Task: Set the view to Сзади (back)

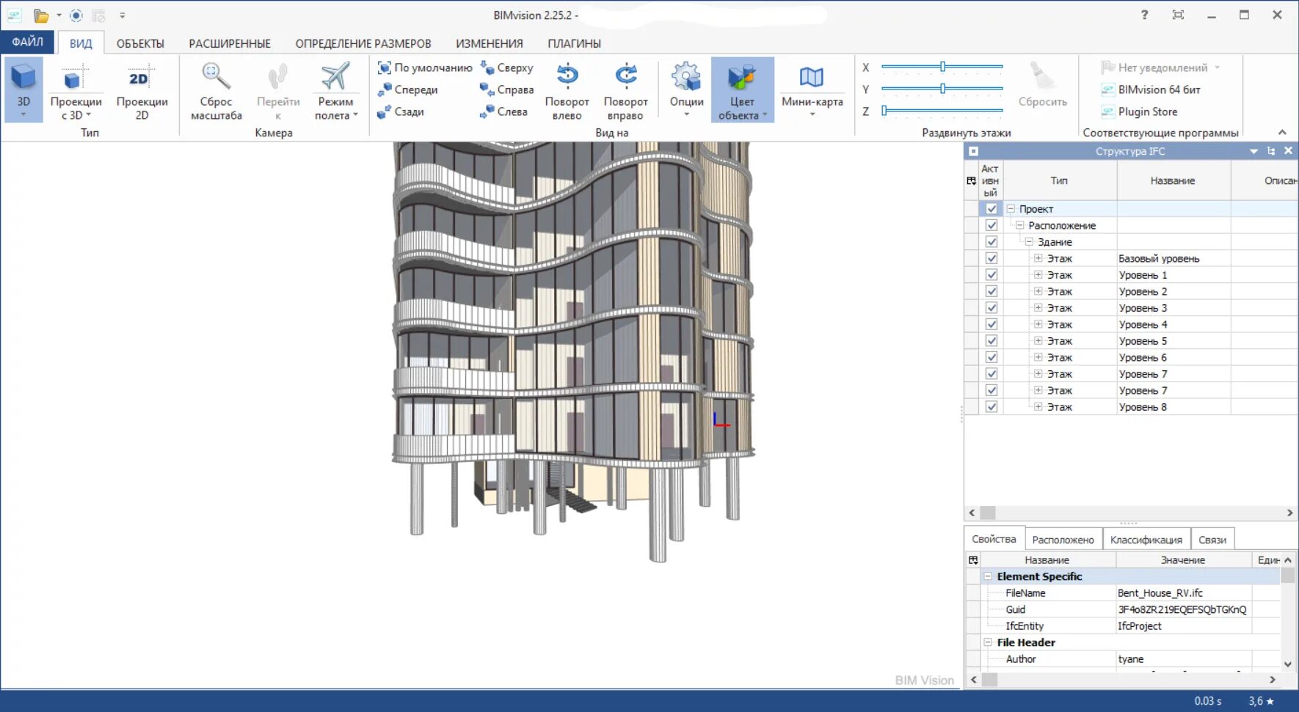Action: pos(401,111)
